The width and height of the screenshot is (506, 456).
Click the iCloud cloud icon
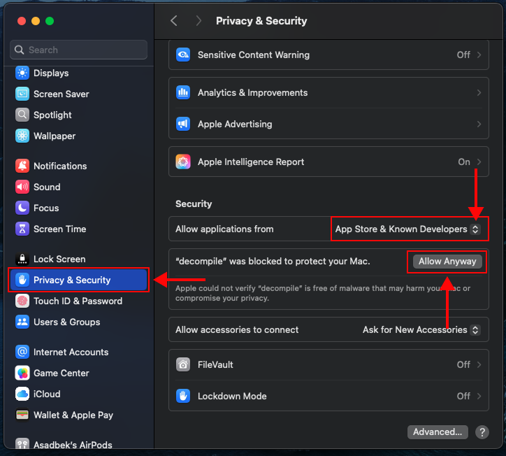pyautogui.click(x=22, y=394)
